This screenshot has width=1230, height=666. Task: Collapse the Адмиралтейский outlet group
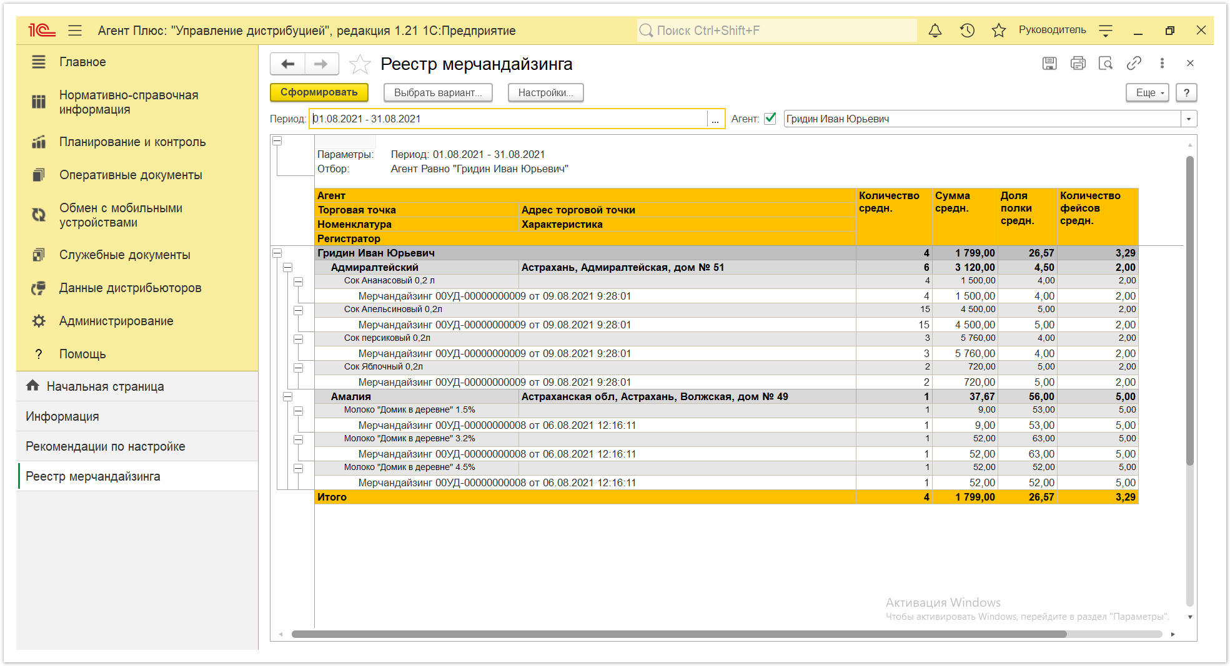(x=288, y=267)
